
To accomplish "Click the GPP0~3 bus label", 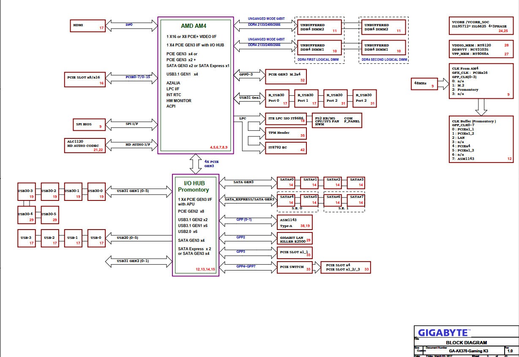I will point(246,74).
